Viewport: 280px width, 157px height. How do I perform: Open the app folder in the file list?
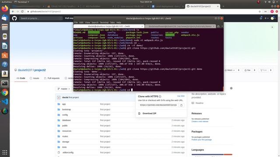pyautogui.click(x=64, y=104)
